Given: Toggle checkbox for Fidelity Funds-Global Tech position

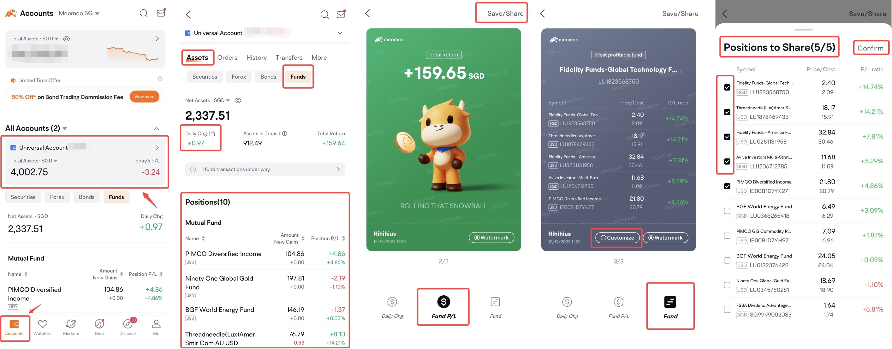Looking at the screenshot, I should (x=727, y=87).
